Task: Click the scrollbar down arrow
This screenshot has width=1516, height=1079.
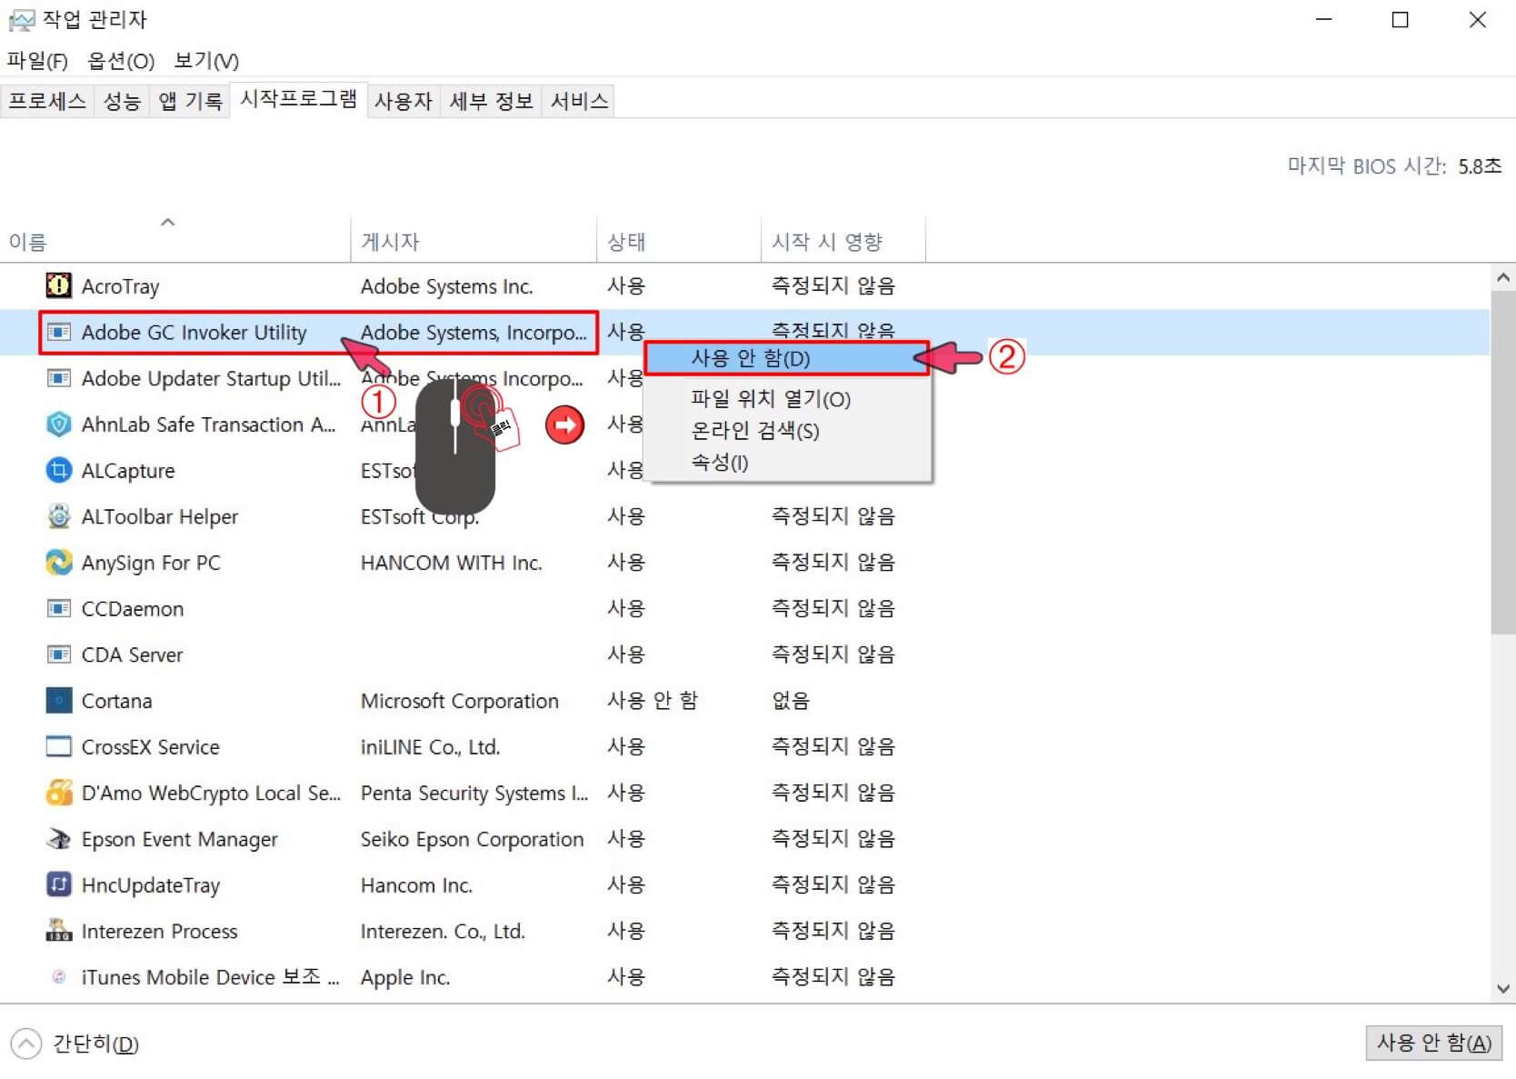Action: pos(1503,989)
